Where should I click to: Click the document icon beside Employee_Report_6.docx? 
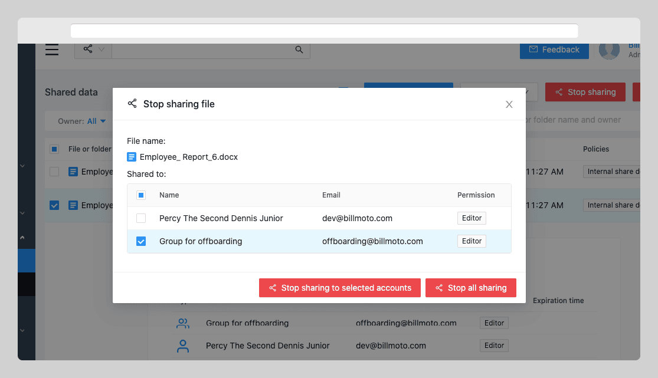tap(131, 156)
